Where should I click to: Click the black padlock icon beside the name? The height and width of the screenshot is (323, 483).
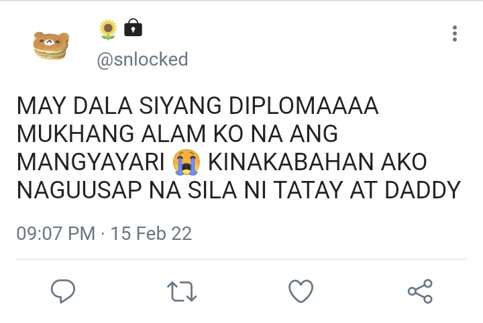pyautogui.click(x=133, y=27)
